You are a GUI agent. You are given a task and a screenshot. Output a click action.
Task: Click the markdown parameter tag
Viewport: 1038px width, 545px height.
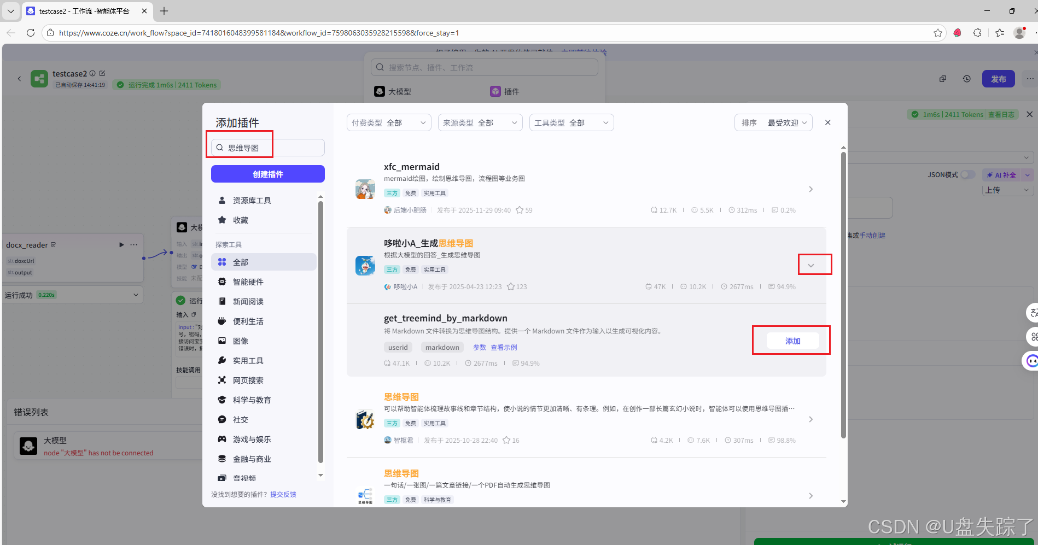pos(442,348)
